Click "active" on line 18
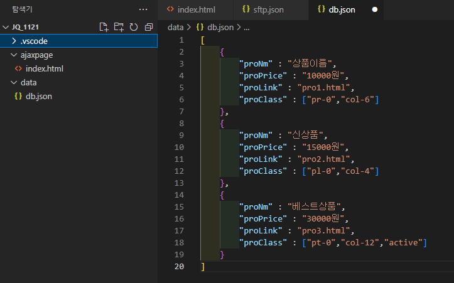 point(403,242)
